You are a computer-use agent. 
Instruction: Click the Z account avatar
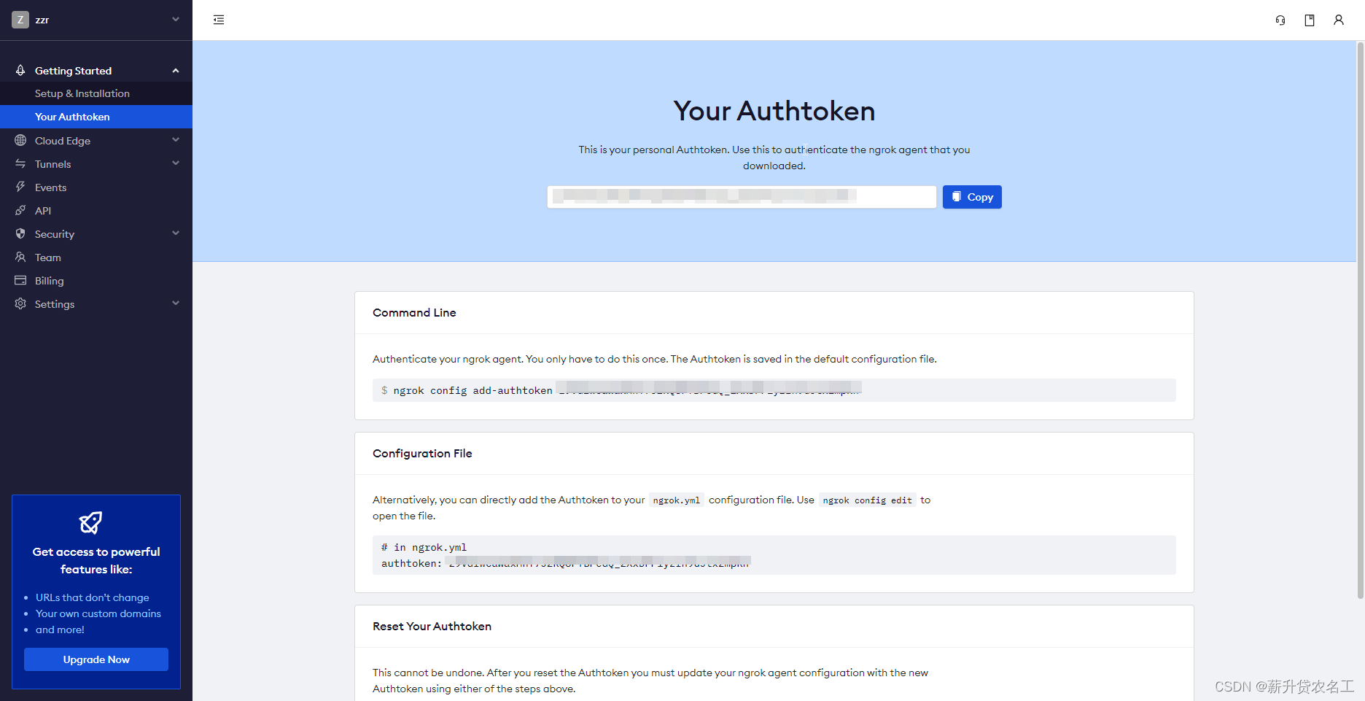20,20
